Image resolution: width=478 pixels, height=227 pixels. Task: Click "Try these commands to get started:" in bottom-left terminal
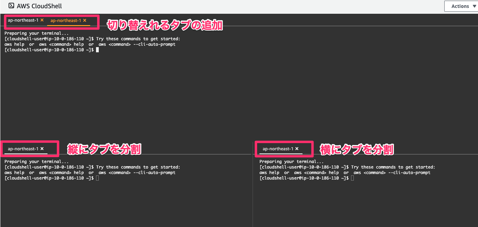(x=138, y=167)
